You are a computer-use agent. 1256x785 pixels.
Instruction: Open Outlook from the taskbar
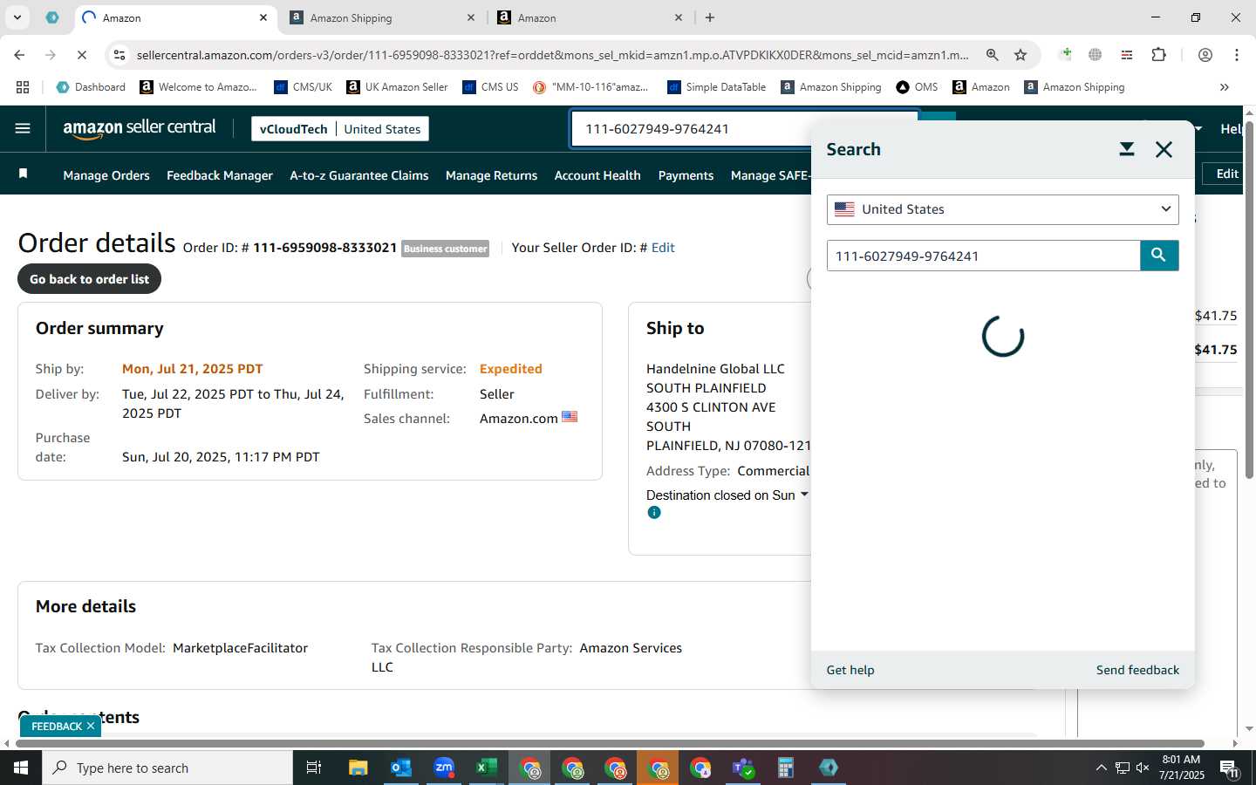point(401,768)
